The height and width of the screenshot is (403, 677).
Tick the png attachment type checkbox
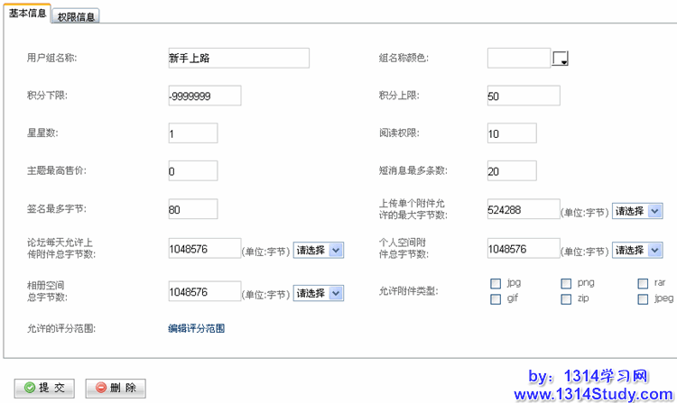[x=566, y=283]
